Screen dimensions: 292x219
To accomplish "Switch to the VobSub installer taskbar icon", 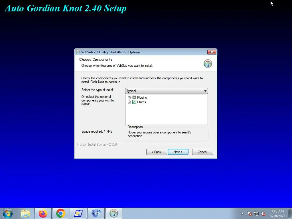I will [x=114, y=213].
